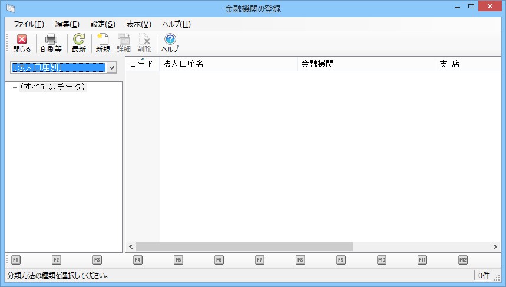
Task: Open the 表示(V) menu
Action: pos(139,24)
